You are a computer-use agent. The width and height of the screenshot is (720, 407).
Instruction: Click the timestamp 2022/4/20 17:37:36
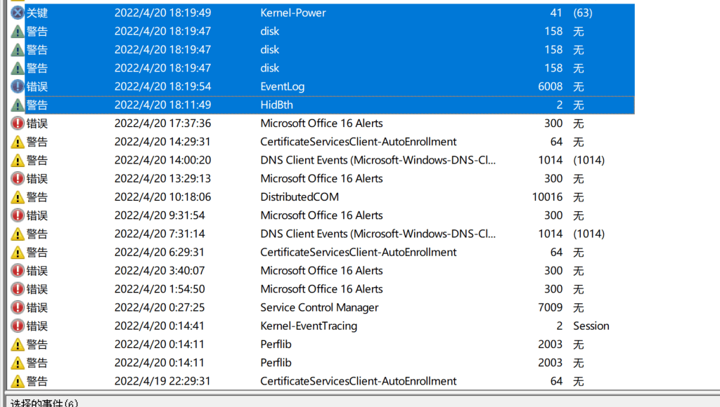tap(162, 124)
